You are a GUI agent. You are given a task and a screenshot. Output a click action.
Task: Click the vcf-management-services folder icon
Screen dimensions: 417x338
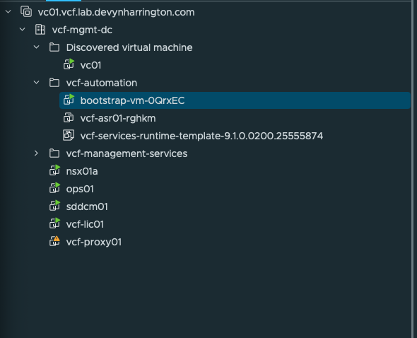click(54, 153)
